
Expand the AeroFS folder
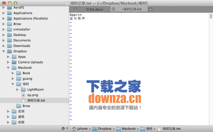(4, 7)
